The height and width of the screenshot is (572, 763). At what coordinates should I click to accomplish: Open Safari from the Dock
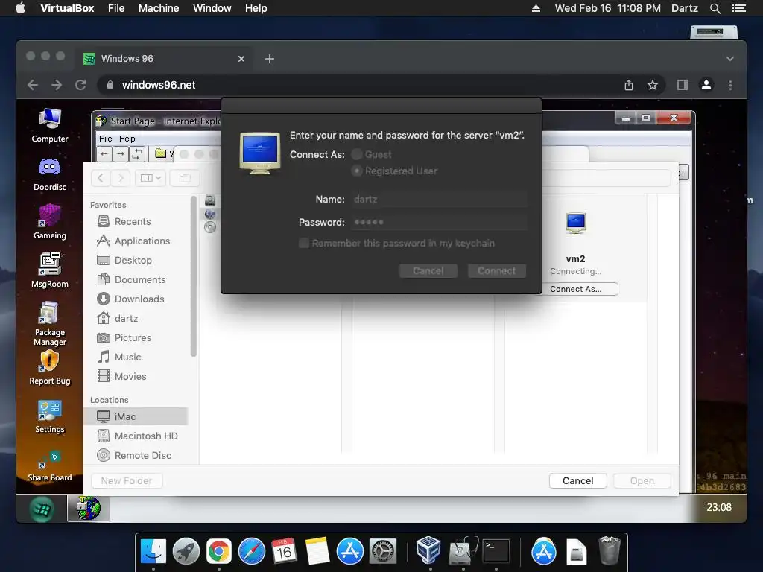coord(252,552)
